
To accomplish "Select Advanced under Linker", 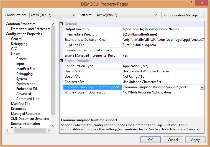I will click(x=24, y=94).
